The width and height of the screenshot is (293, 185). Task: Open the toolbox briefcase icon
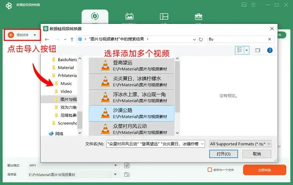click(x=198, y=17)
